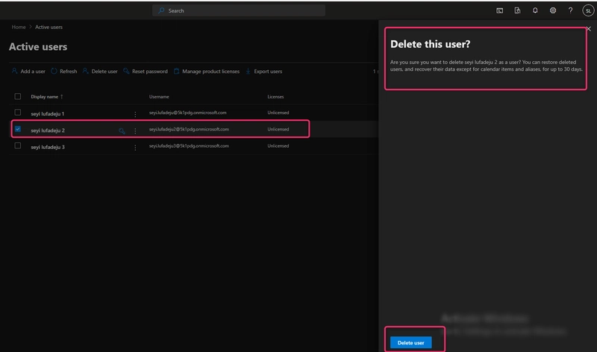The image size is (597, 352).
Task: Open the document icon next to Cloud Shell
Action: tap(517, 10)
